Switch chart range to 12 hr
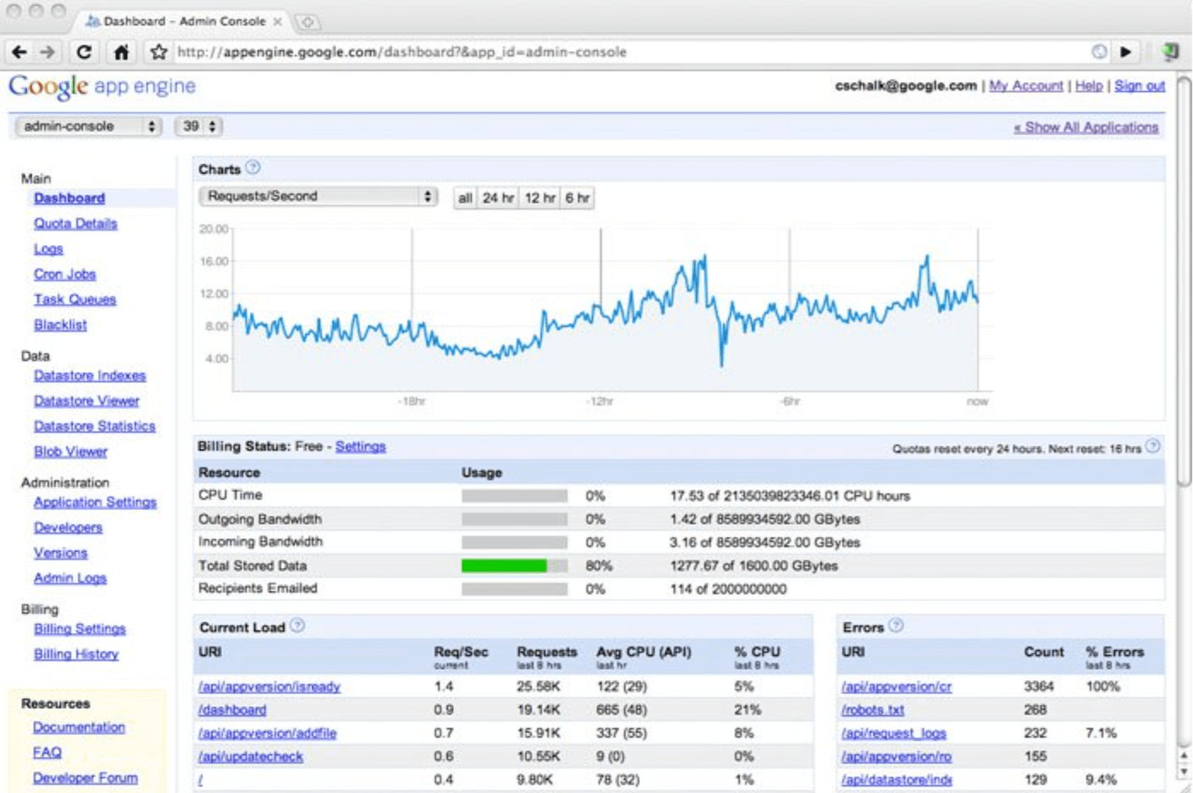Image resolution: width=1193 pixels, height=793 pixels. point(540,198)
